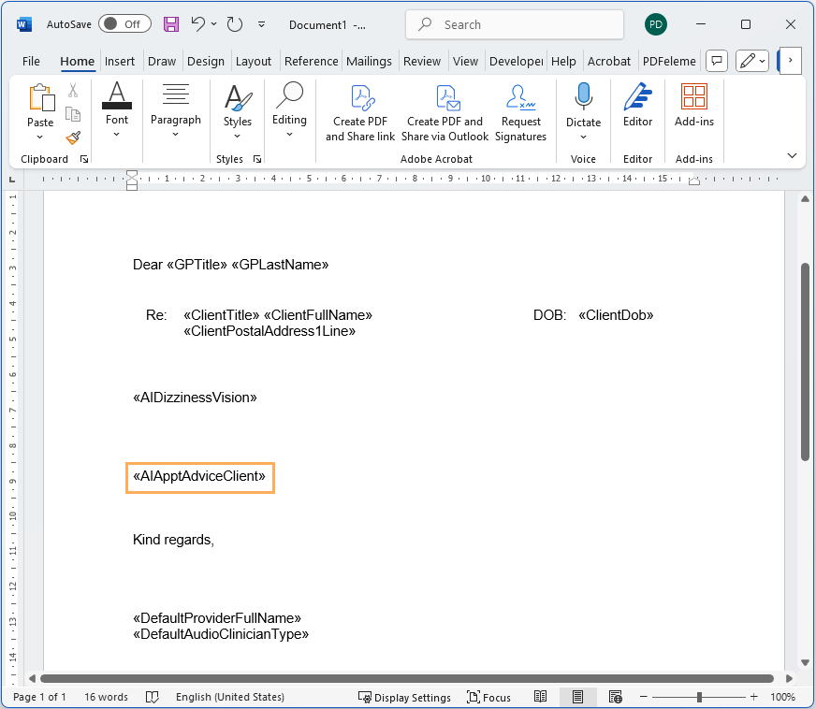Screen dimensions: 816x709
Task: Open the Clipboard dialog launcher
Action: (x=84, y=159)
